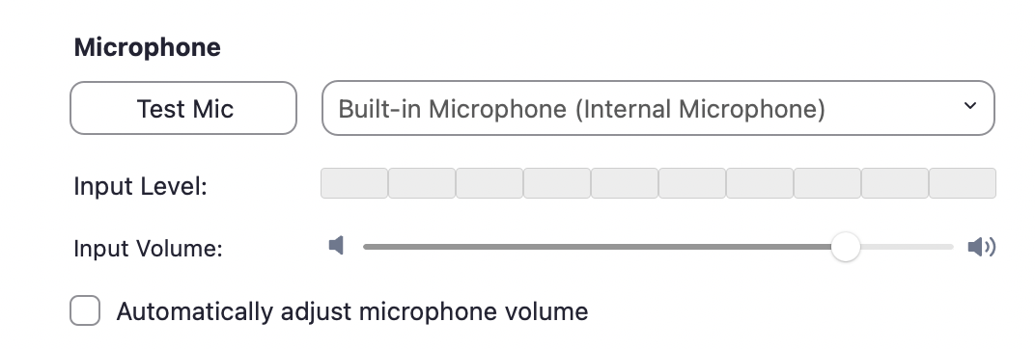
Task: Click the Microphone section heading
Action: point(147,47)
